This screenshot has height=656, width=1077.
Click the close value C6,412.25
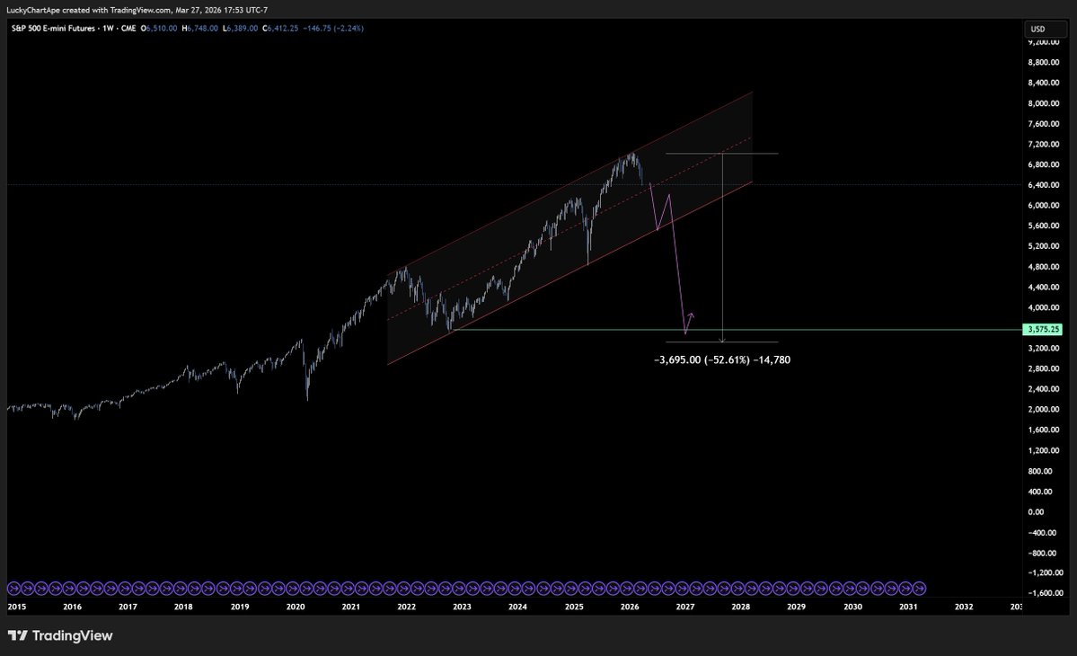[280, 28]
